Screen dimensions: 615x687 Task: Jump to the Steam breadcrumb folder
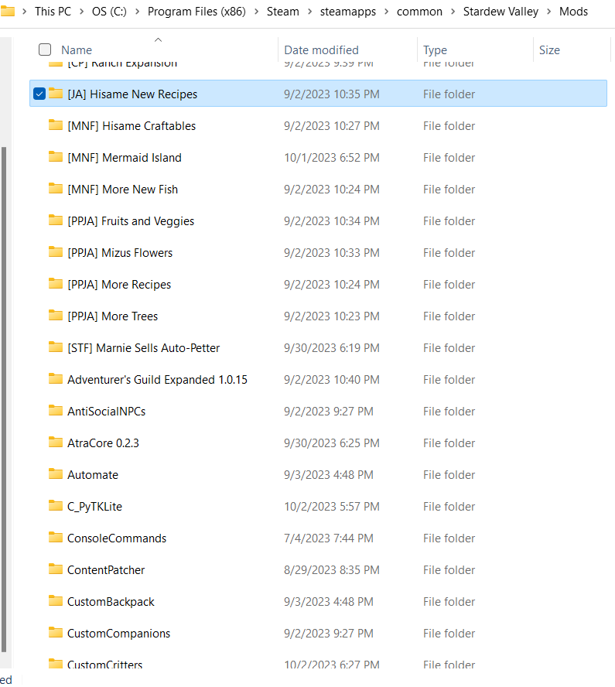[283, 12]
